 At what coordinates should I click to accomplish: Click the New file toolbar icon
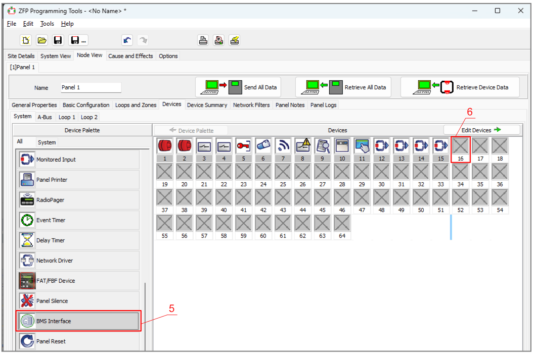coord(26,40)
